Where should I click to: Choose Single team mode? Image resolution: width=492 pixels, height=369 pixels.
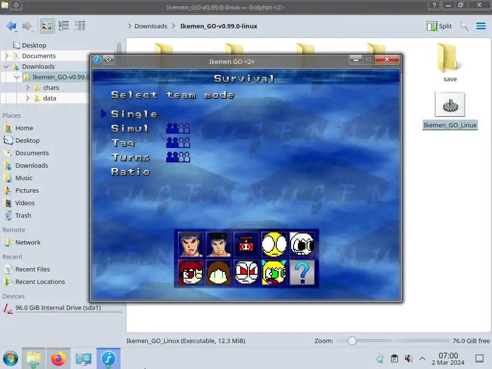[134, 114]
